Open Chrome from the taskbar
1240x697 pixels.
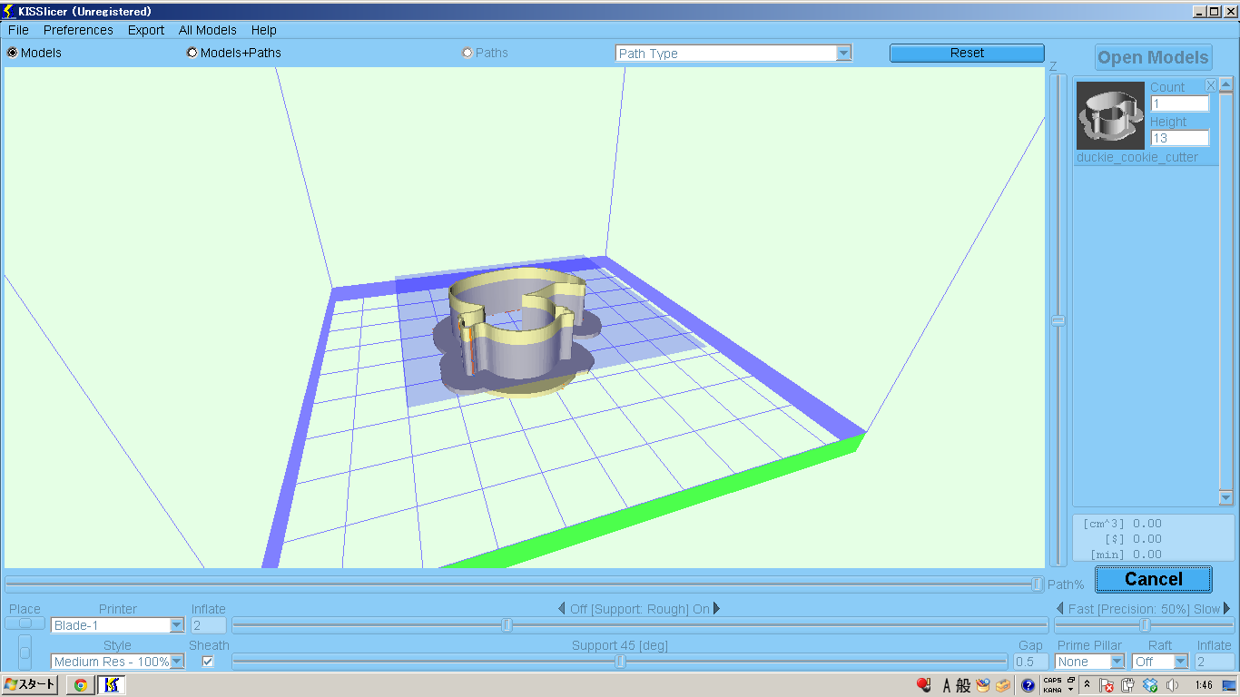pyautogui.click(x=80, y=685)
